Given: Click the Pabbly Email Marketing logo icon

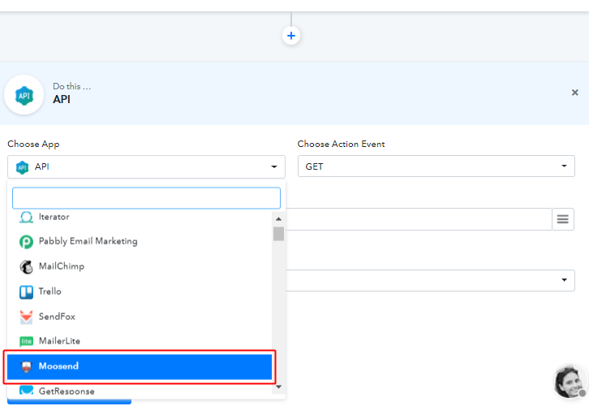Looking at the screenshot, I should [26, 242].
